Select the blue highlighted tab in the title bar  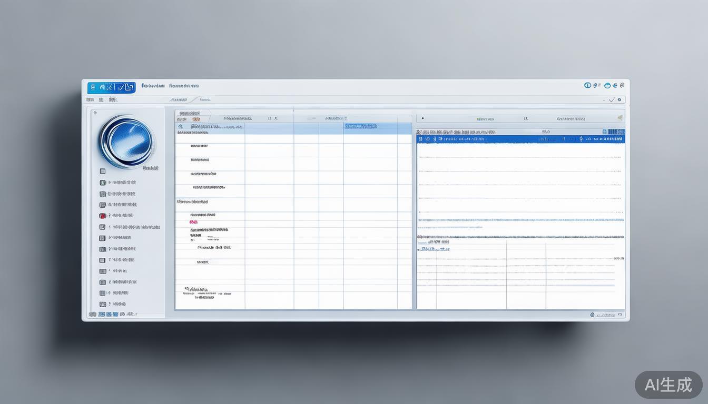[x=111, y=87]
